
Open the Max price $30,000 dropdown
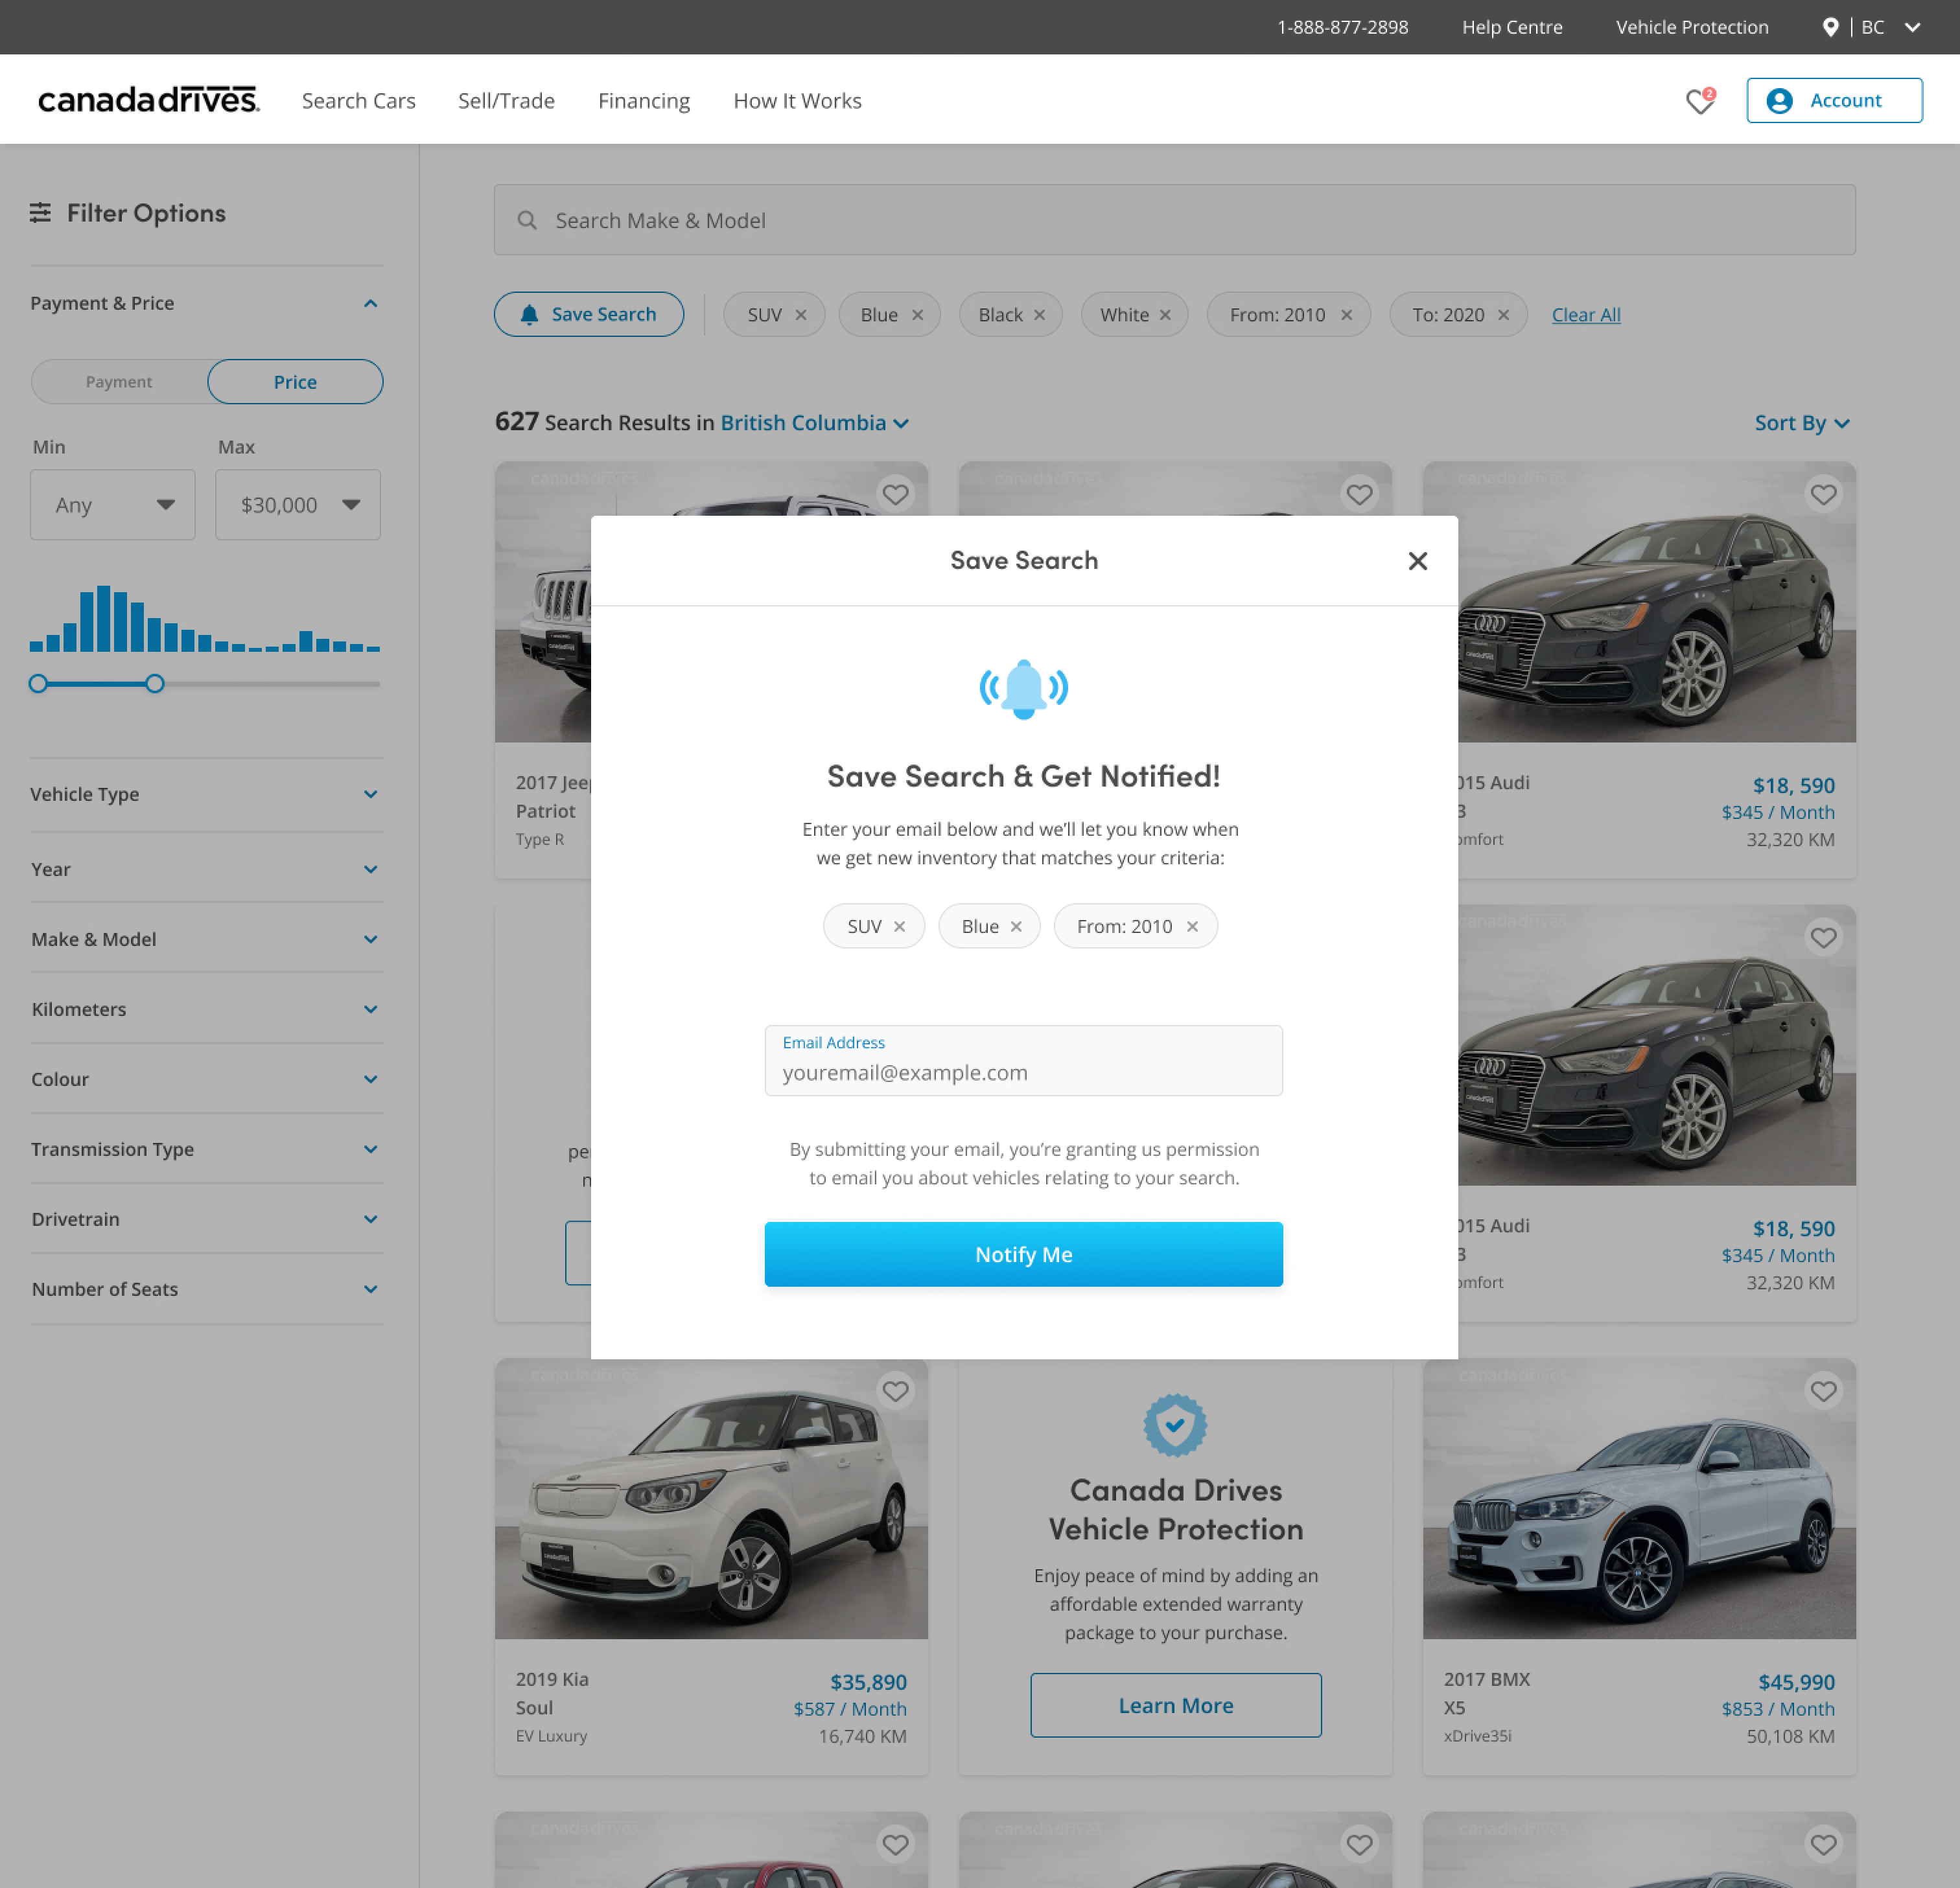(298, 505)
